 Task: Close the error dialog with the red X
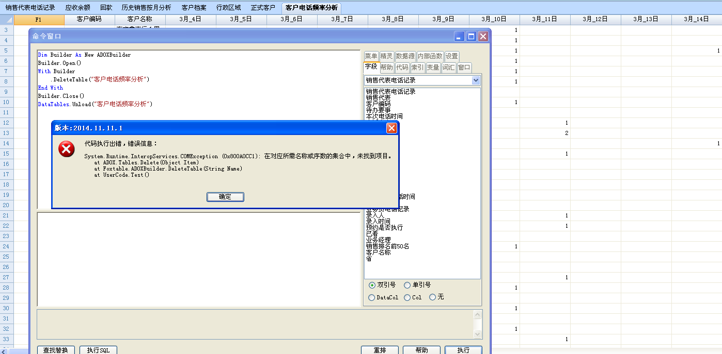click(x=391, y=128)
